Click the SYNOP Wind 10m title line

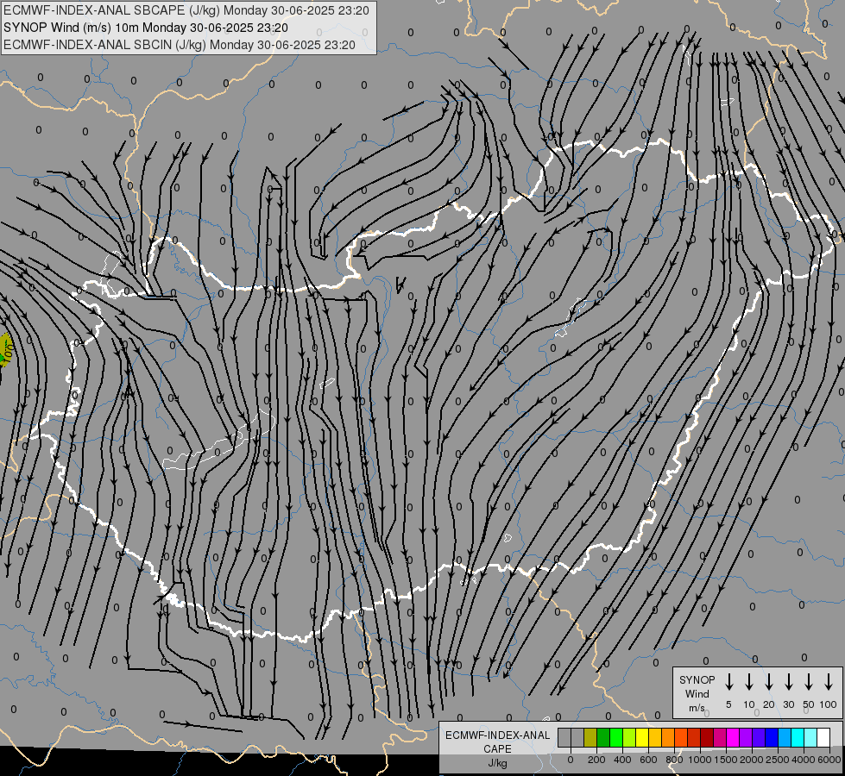146,28
